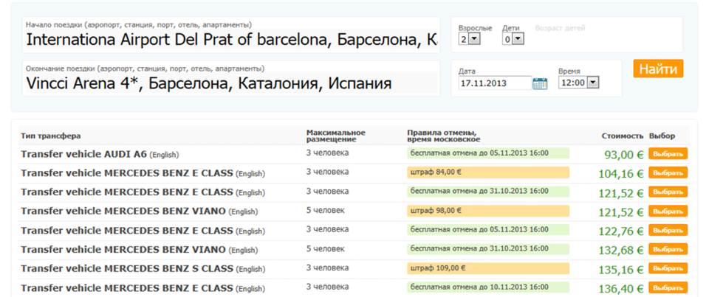709x297 pixels.
Task: Open the calendar date picker icon
Action: tap(539, 83)
